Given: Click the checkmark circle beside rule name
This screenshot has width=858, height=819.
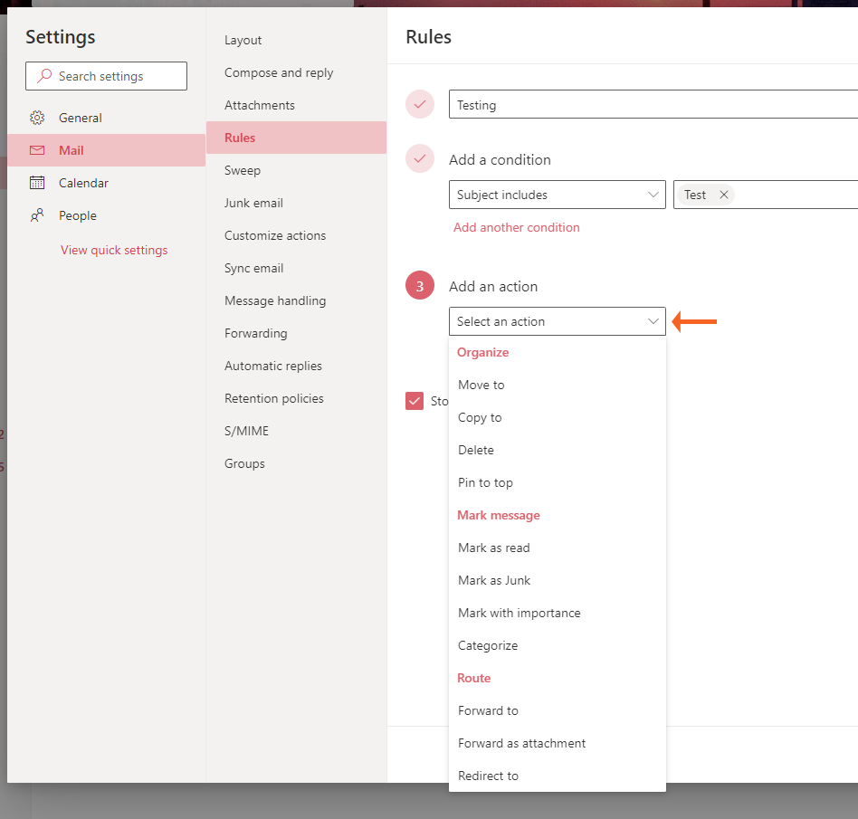Looking at the screenshot, I should tap(420, 105).
